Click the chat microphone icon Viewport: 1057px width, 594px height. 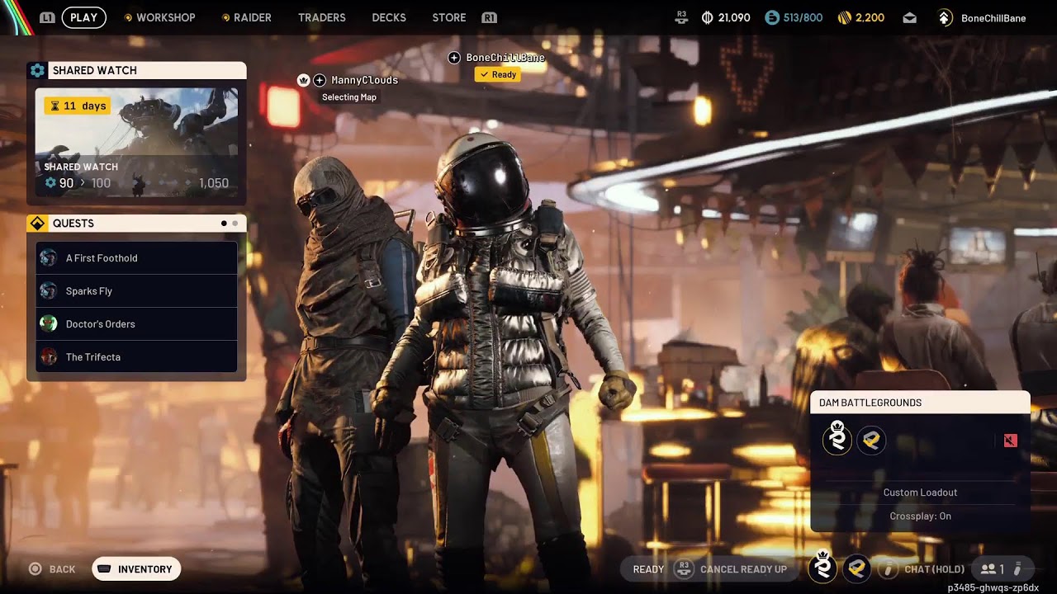tap(889, 568)
